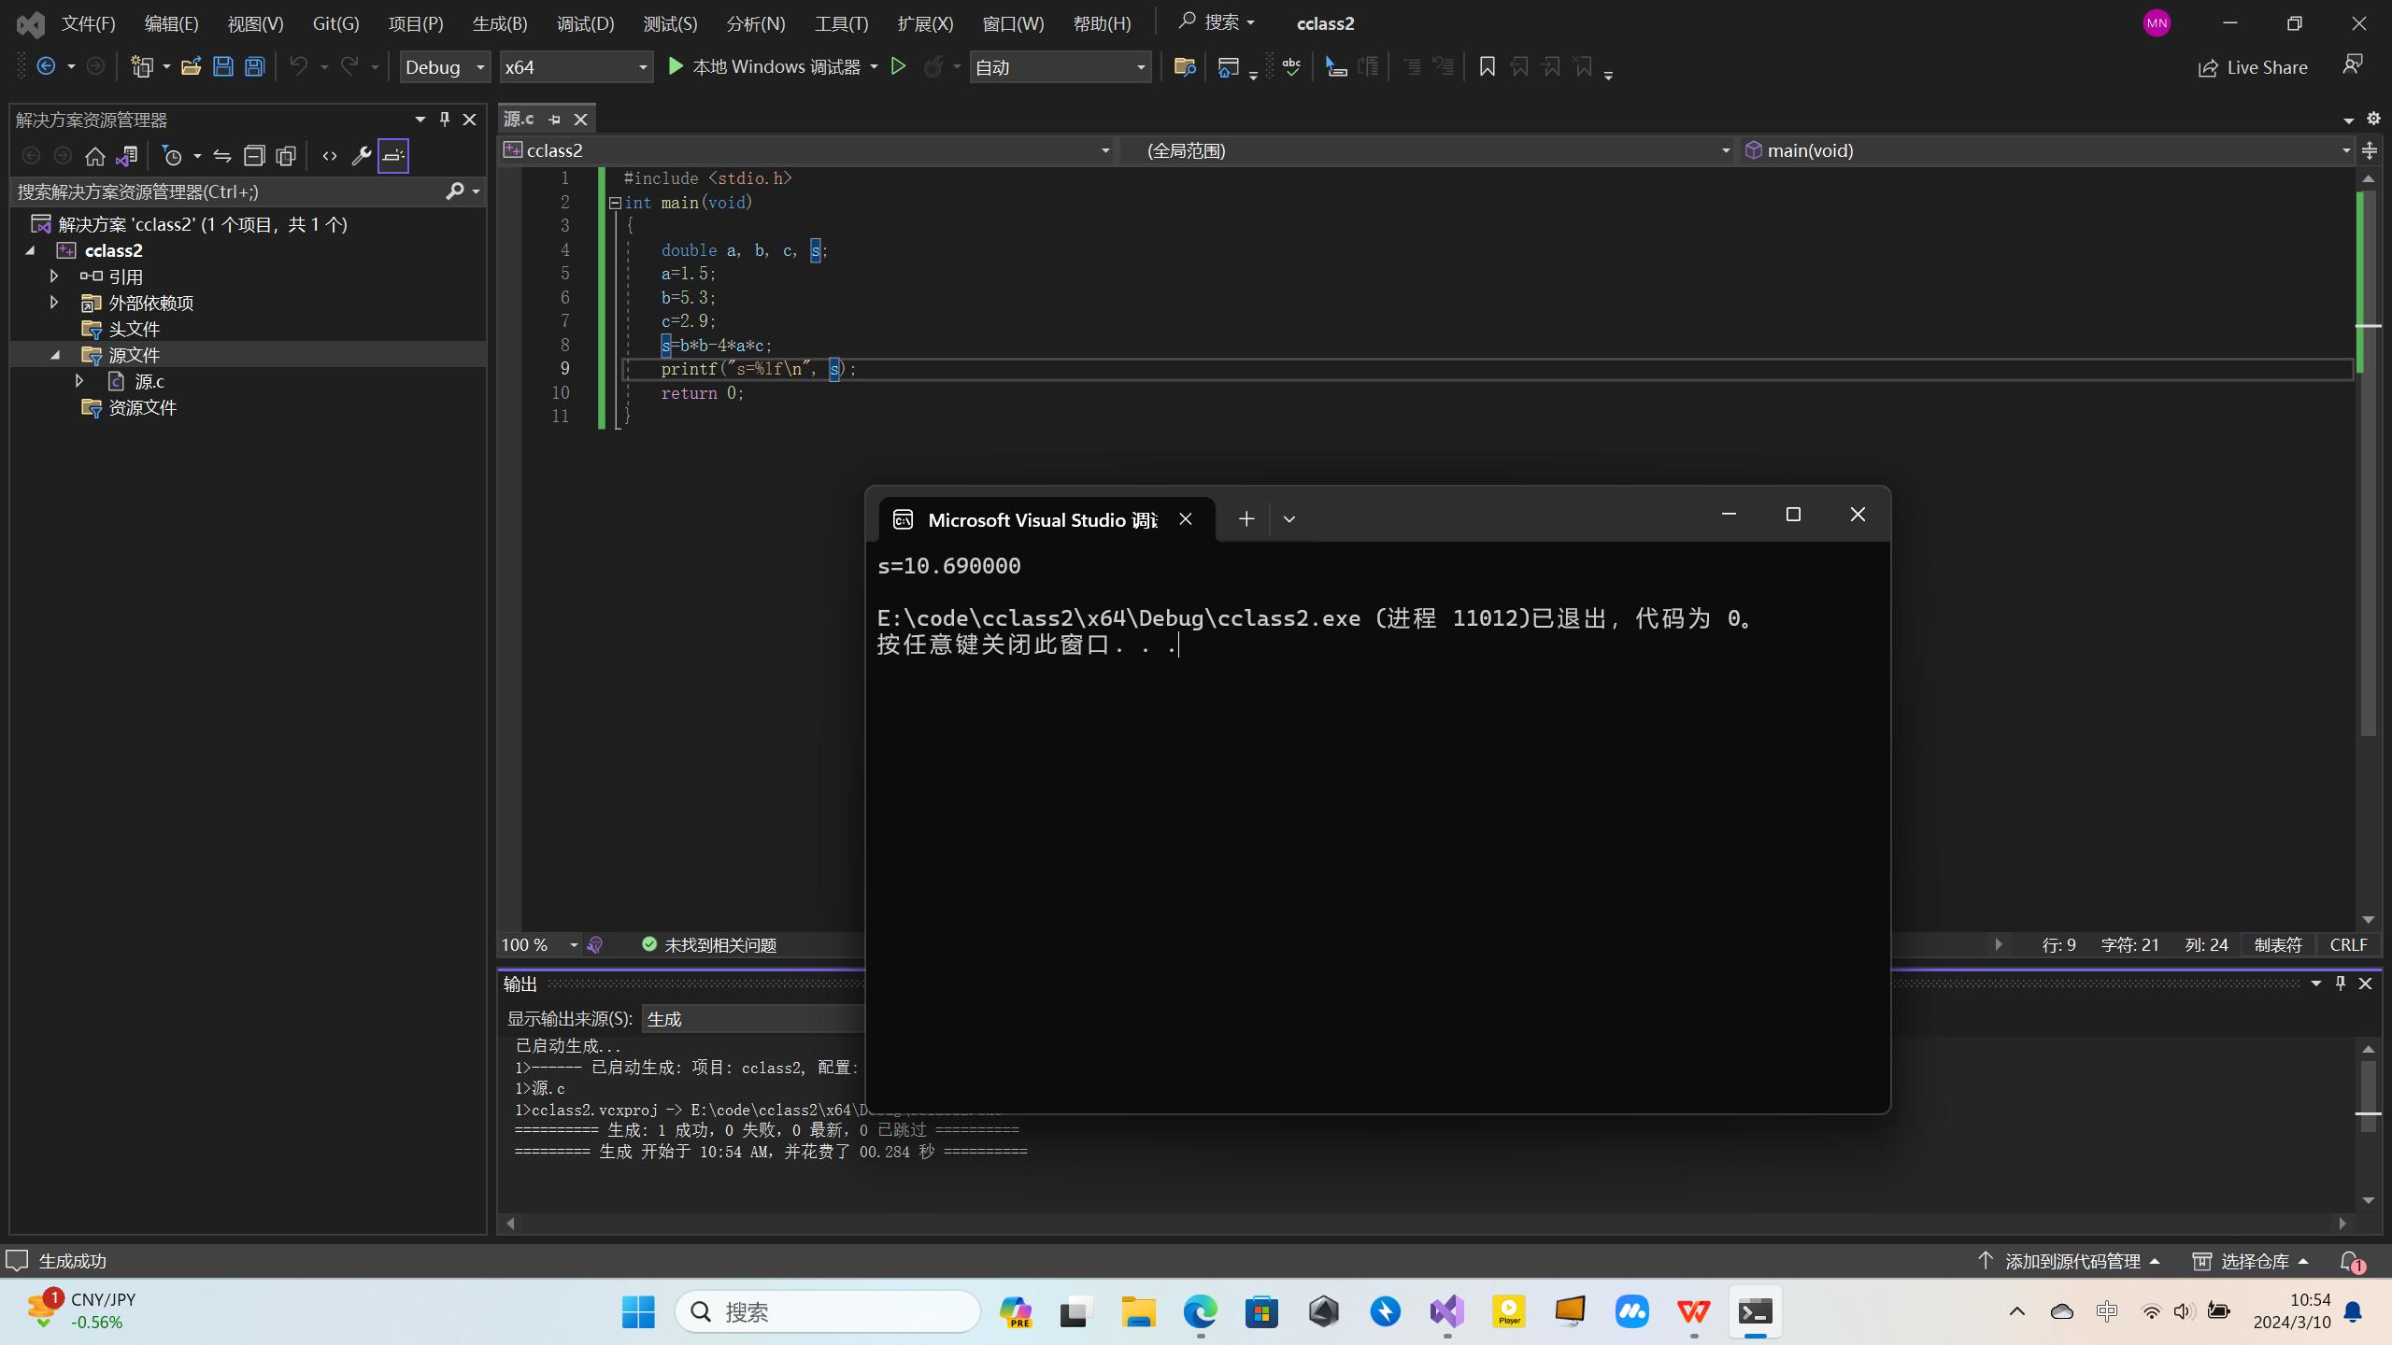Click the Sync with Active Document icon

[x=221, y=156]
